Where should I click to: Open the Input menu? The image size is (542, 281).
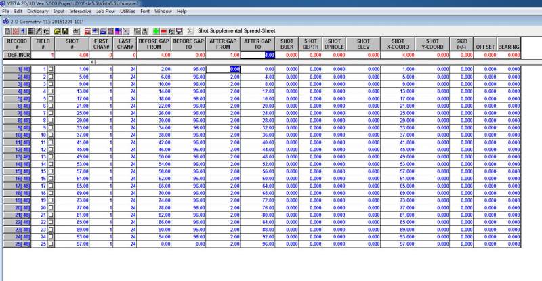click(x=59, y=11)
